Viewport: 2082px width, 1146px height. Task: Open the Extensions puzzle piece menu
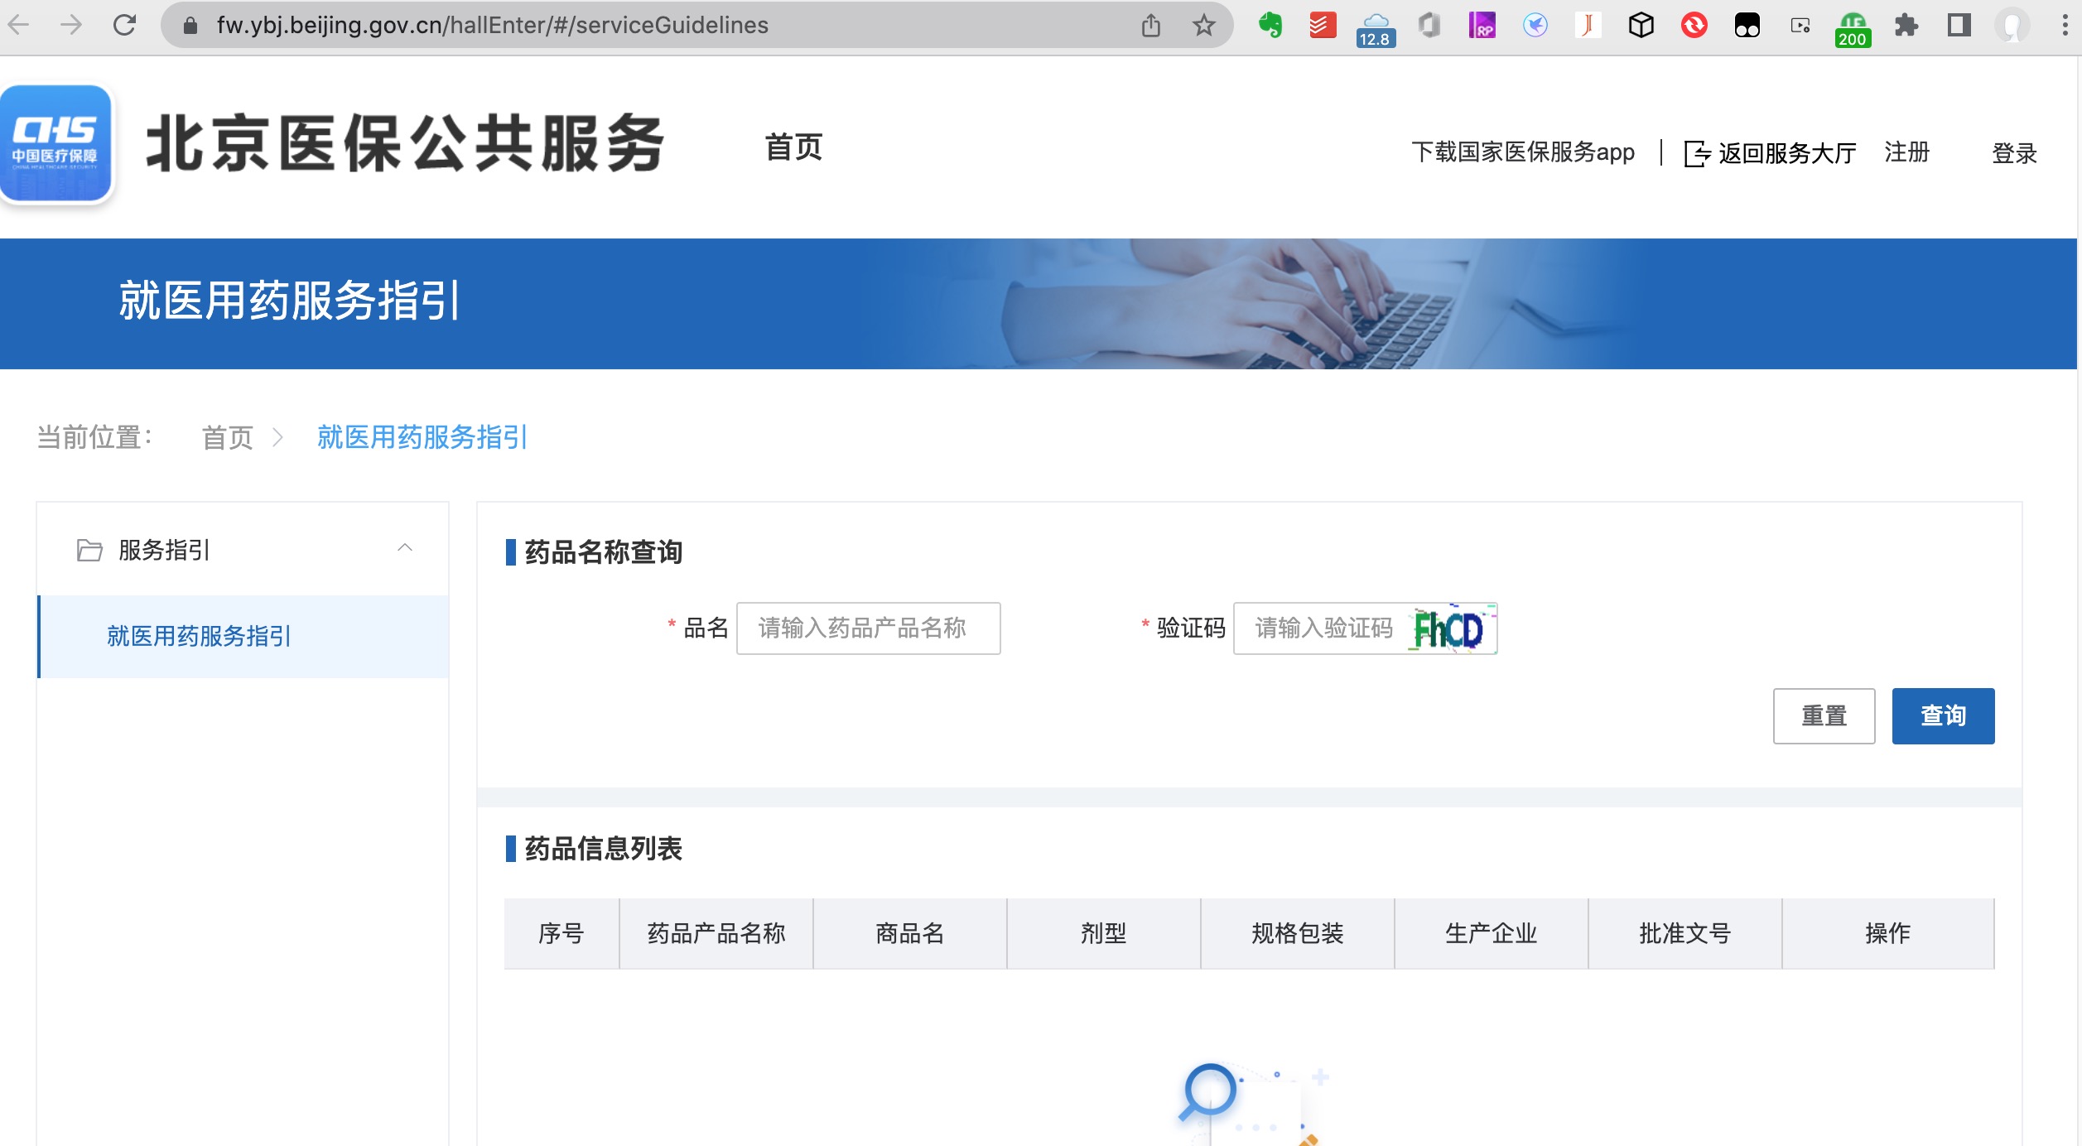[x=1906, y=25]
